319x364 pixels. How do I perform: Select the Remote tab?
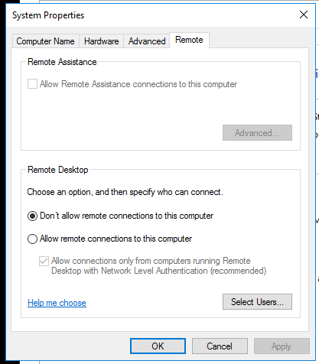coord(189,40)
